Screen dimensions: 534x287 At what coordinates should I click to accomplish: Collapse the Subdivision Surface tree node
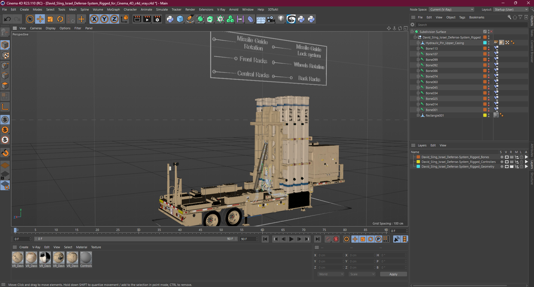point(412,32)
